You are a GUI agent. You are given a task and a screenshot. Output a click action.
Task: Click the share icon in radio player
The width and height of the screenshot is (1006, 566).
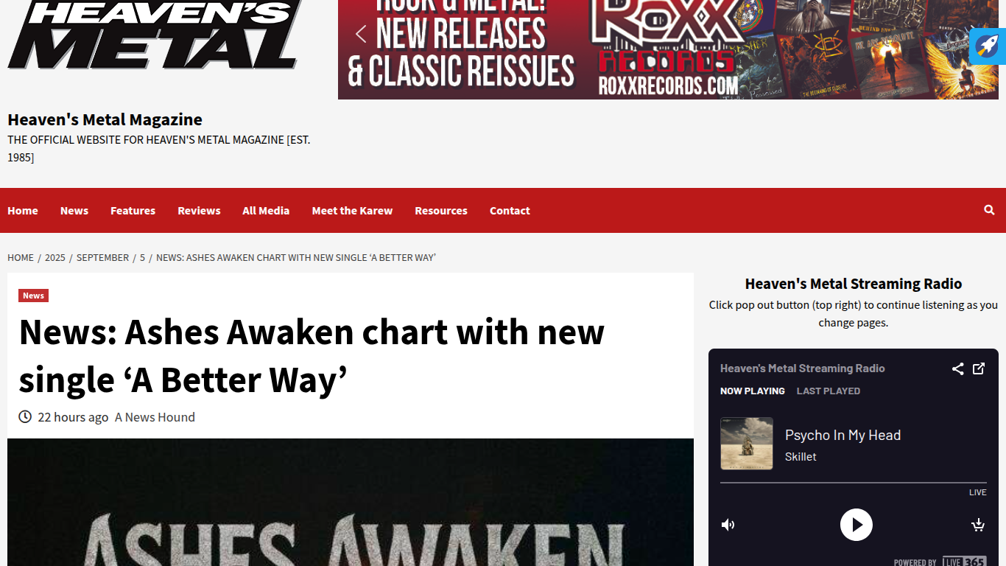pos(957,368)
